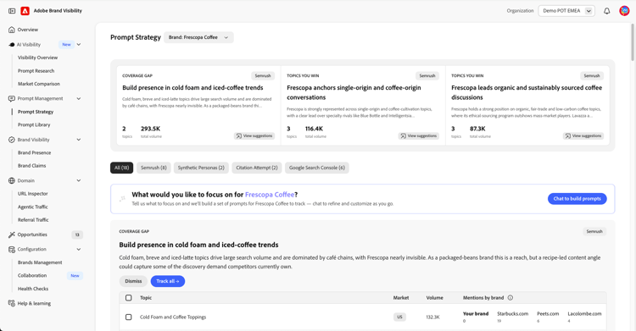Collapse the AI Visibility section chevron
This screenshot has width=636, height=331.
point(79,45)
